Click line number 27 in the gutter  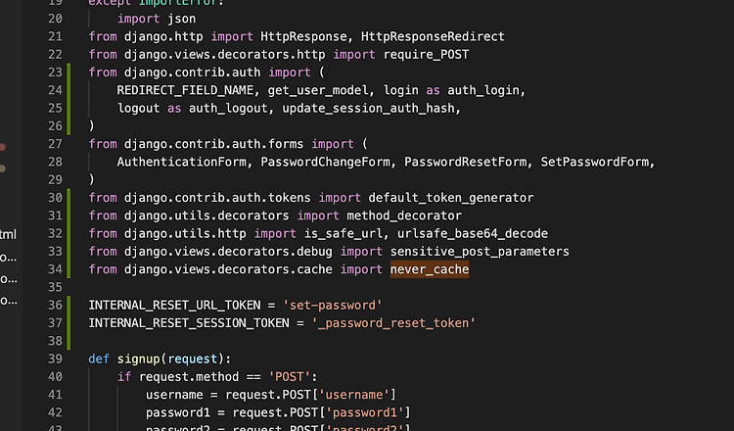point(55,144)
